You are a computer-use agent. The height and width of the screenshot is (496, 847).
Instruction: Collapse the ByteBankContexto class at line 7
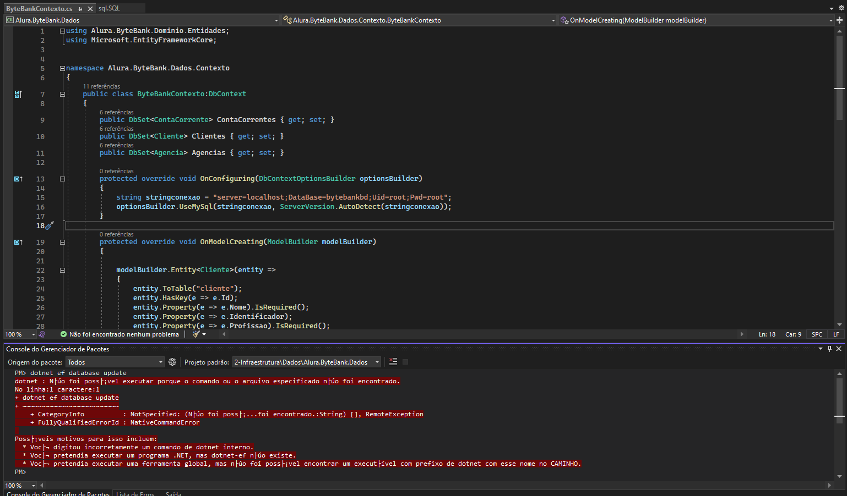(62, 94)
